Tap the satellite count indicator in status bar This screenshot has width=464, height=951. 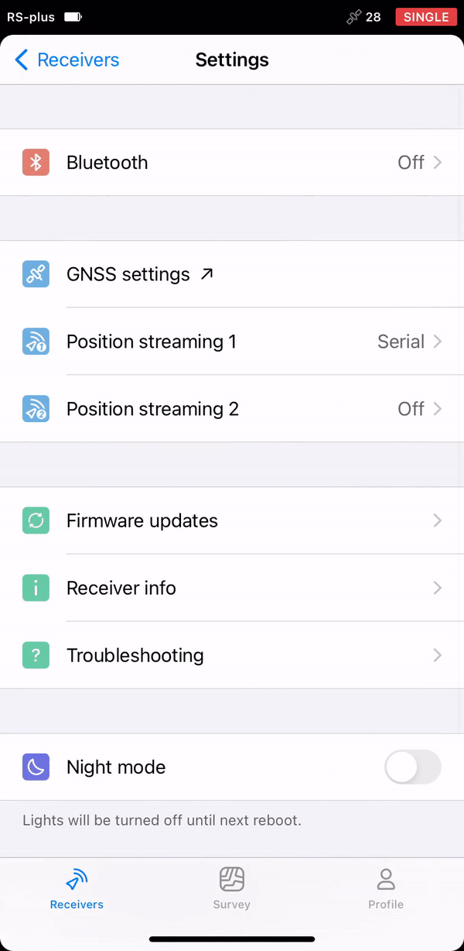(362, 16)
